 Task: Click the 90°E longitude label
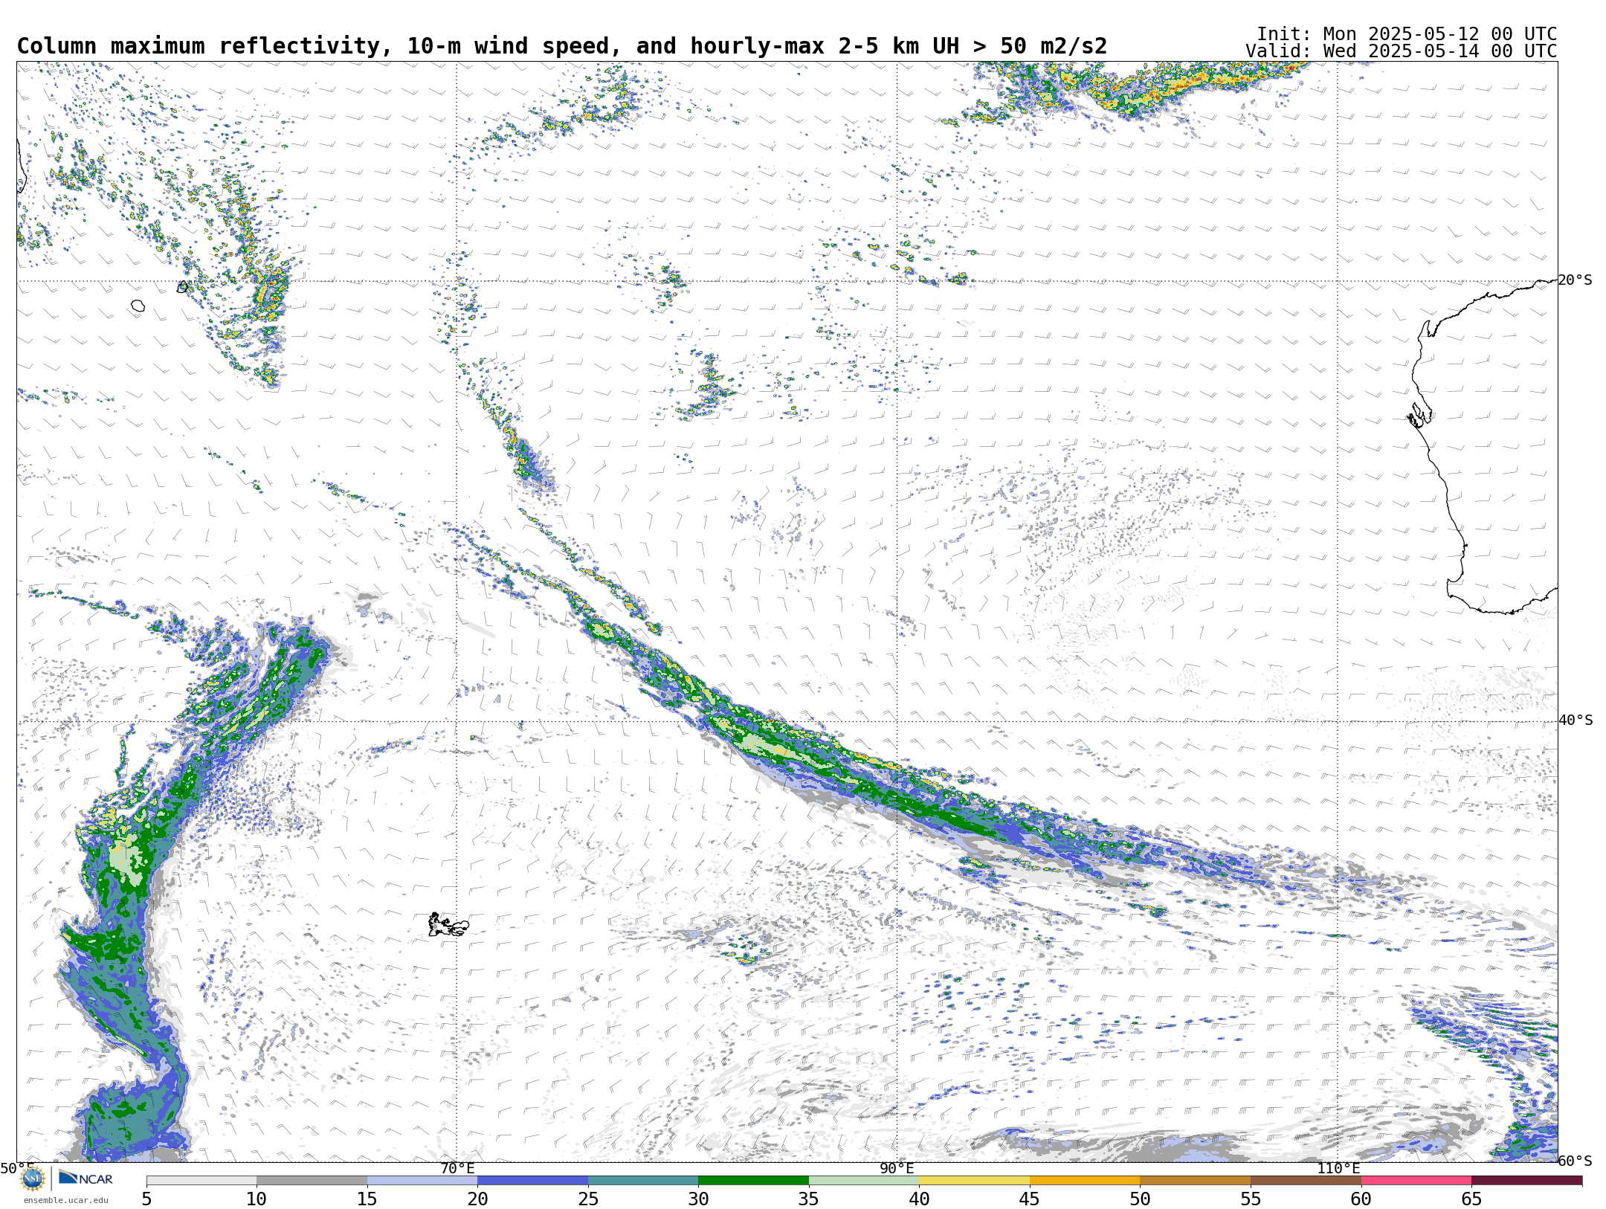(x=897, y=1168)
